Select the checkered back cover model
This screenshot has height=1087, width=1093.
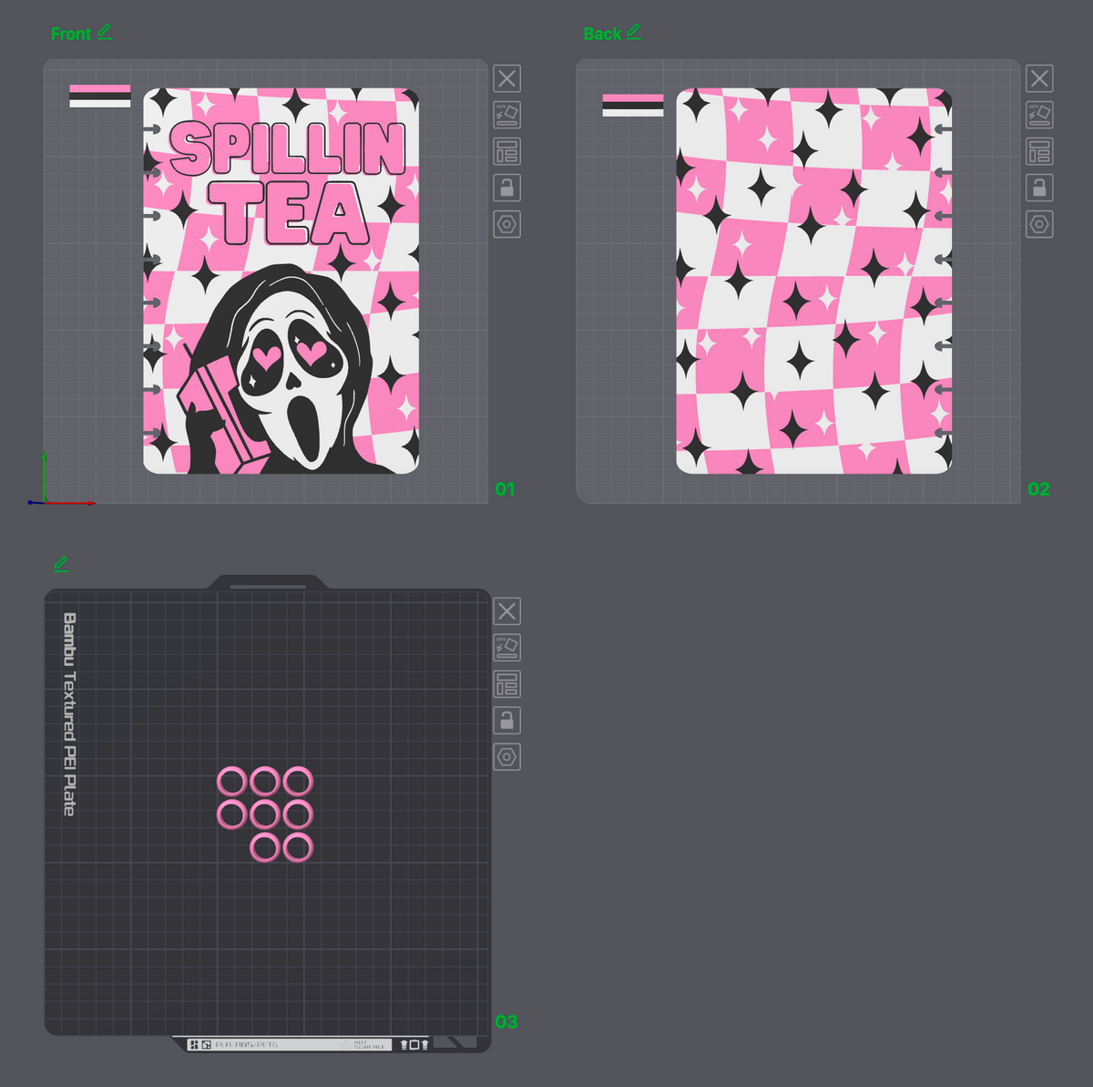(x=814, y=281)
